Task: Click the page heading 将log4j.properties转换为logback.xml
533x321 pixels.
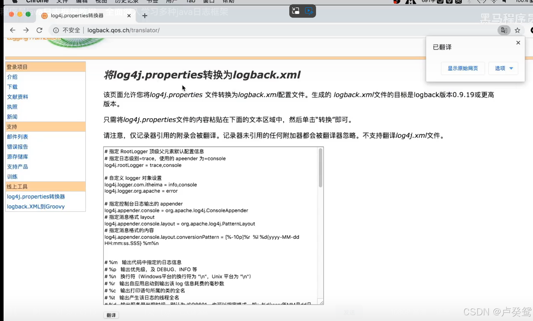Action: [x=202, y=75]
